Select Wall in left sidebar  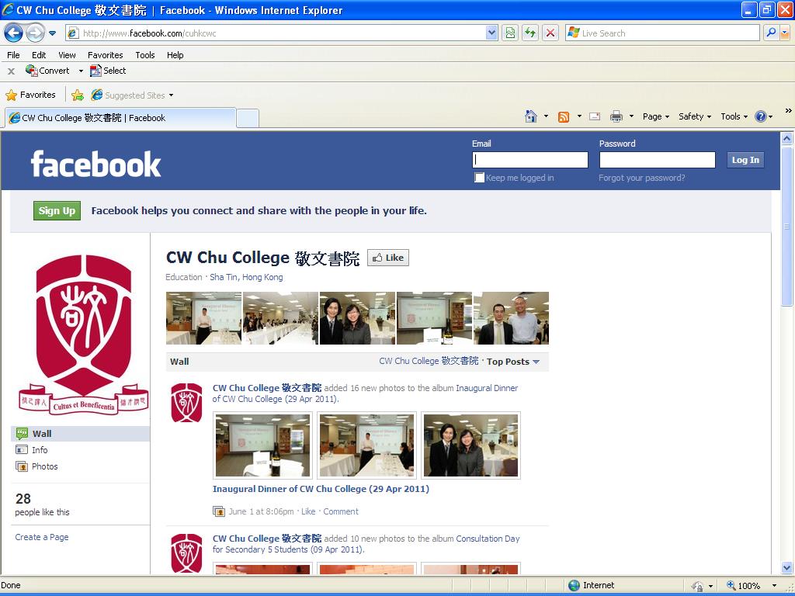pos(80,434)
